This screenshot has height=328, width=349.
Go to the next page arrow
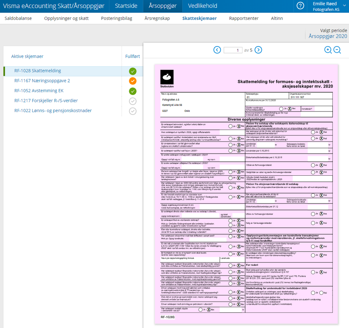[x=258, y=50]
